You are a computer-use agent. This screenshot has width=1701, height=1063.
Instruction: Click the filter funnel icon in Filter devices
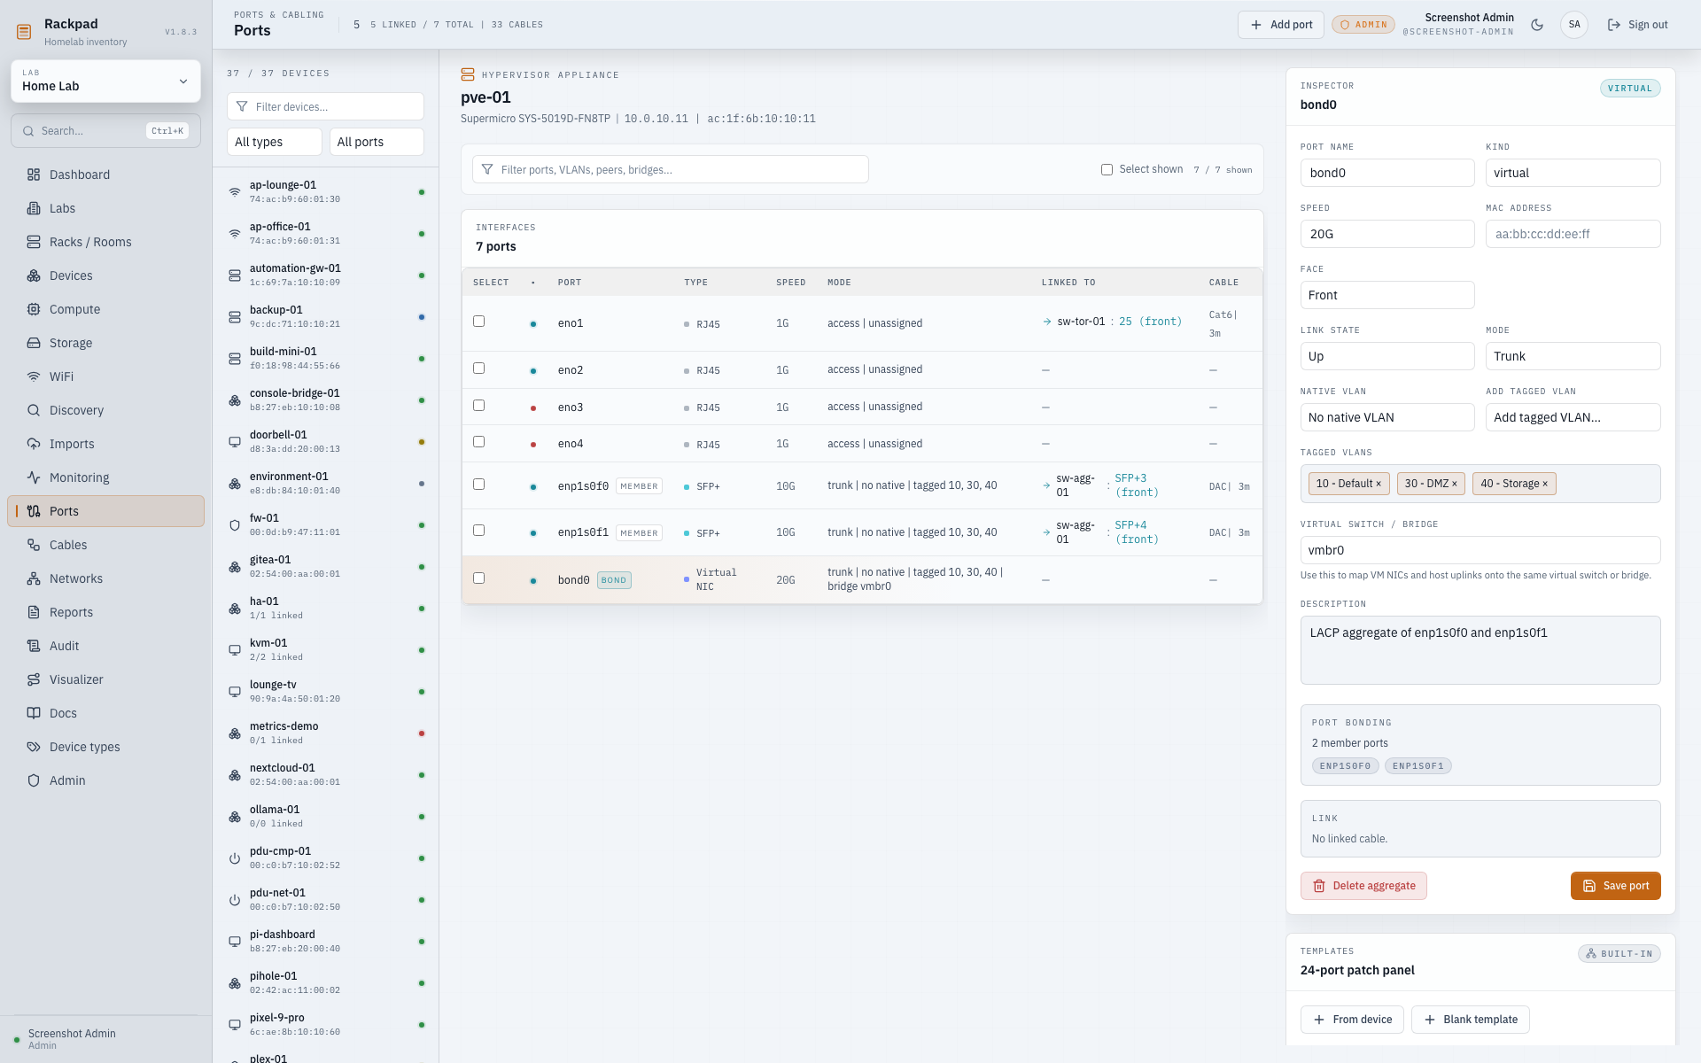tap(242, 106)
